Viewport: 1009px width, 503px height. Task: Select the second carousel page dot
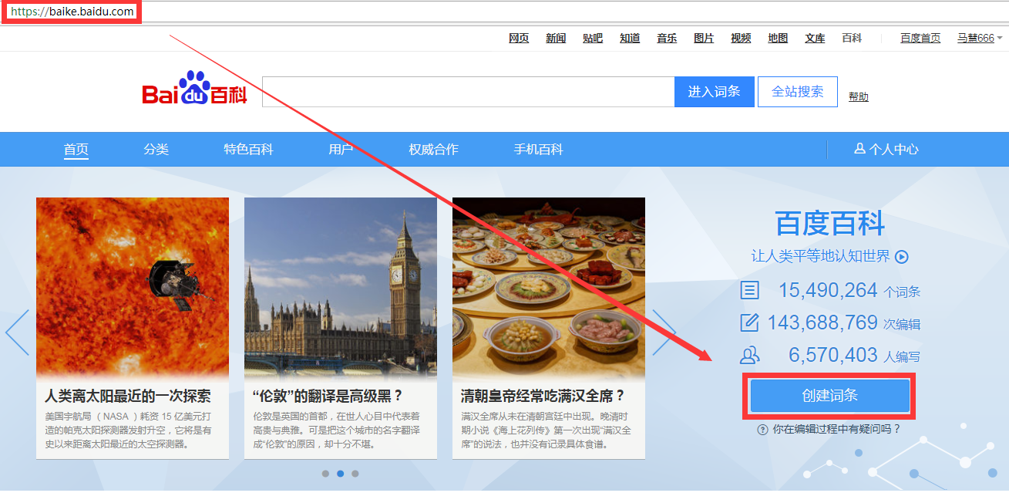coord(340,474)
